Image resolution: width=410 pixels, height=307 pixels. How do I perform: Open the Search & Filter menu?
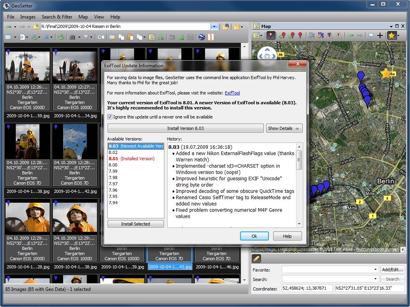pos(57,17)
